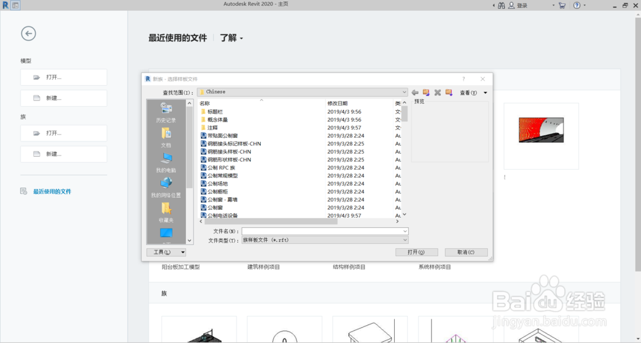Open the 系统样例项目 recent project
This screenshot has width=641, height=343.
pos(435,267)
